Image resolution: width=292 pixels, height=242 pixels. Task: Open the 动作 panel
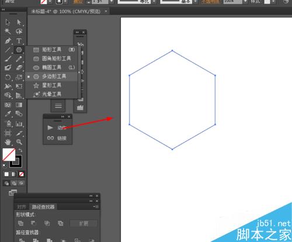pos(58,127)
